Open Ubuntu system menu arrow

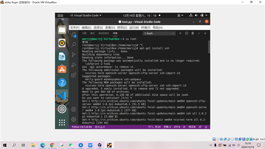(206, 16)
